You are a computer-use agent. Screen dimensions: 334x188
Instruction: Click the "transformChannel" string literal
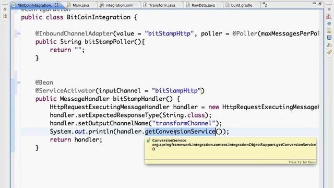click(x=184, y=123)
